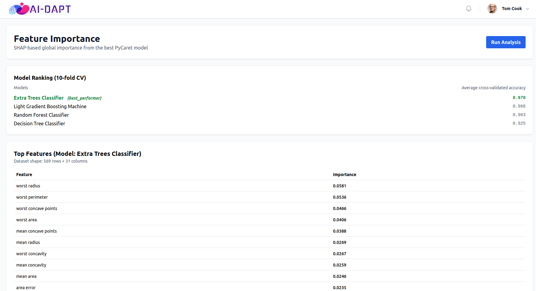Click the Feature column header
Viewport: 536px width, 291px height.
pyautogui.click(x=24, y=175)
